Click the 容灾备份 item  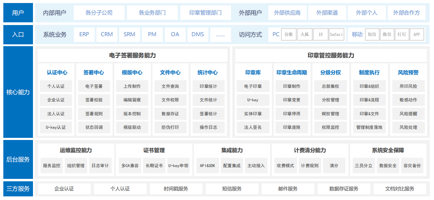pos(412,166)
